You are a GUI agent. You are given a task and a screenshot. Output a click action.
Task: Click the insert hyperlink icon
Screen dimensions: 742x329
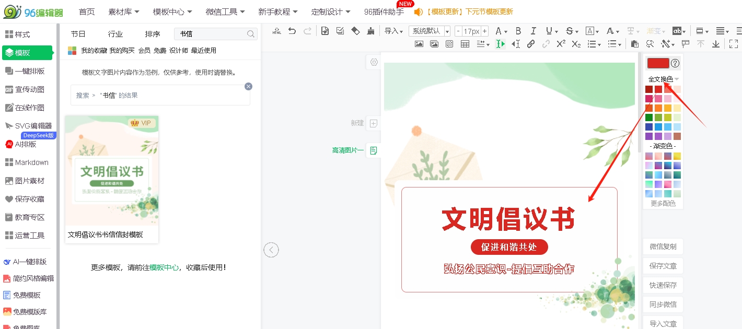coord(531,44)
